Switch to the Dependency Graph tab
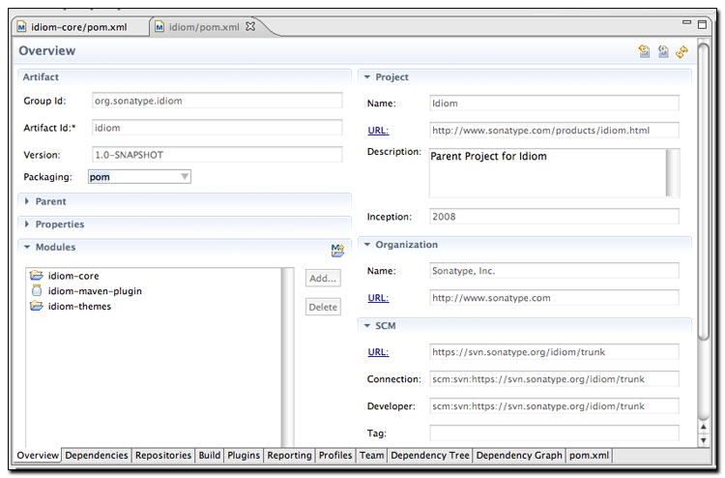This screenshot has height=478, width=725. [519, 456]
